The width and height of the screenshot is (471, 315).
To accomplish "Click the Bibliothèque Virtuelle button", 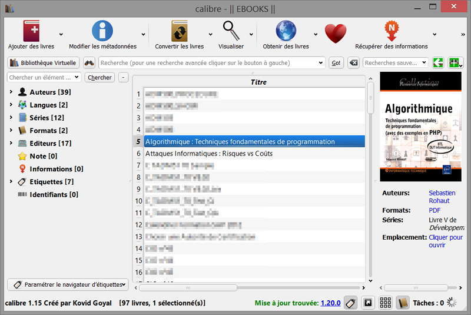I will tap(43, 63).
